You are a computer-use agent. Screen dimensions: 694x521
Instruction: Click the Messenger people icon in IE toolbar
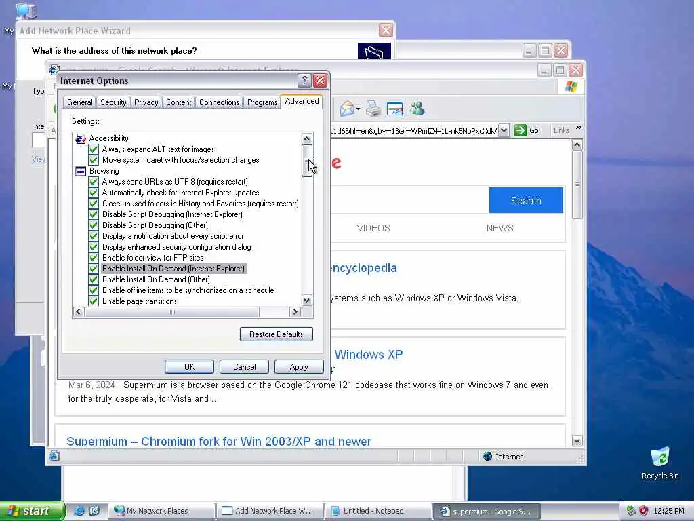coord(417,109)
